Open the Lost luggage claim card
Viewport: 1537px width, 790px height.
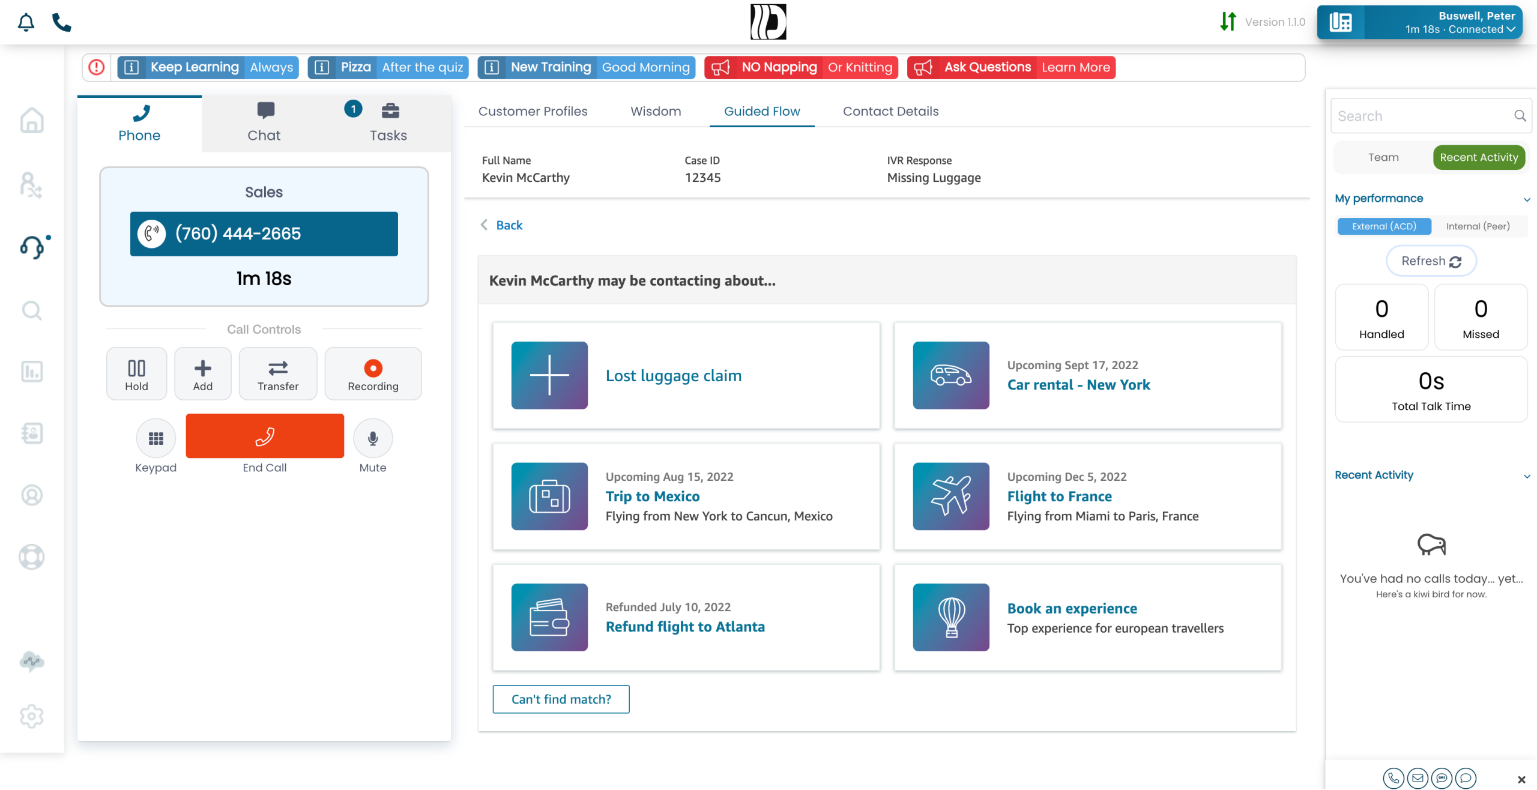click(x=686, y=376)
